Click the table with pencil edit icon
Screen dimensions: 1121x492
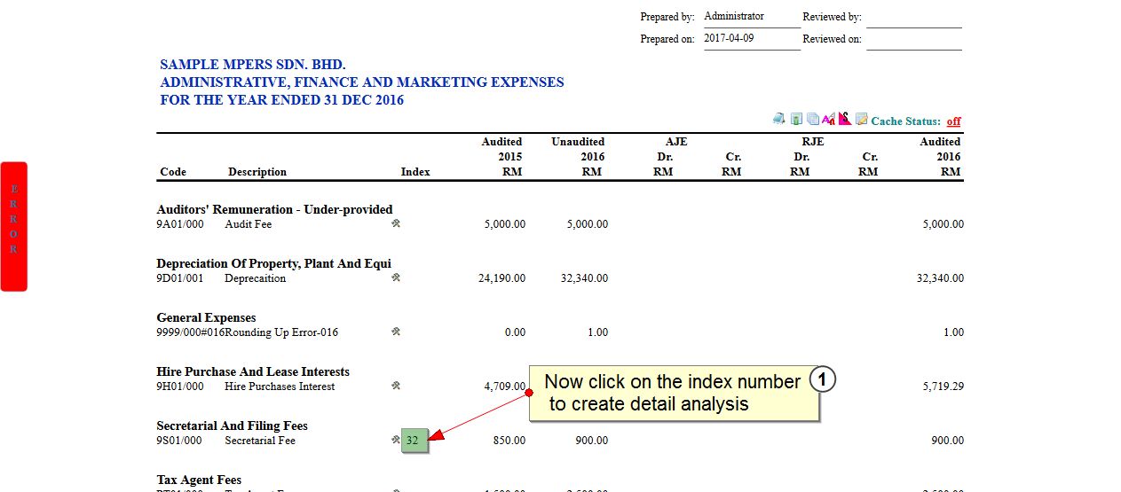click(861, 120)
